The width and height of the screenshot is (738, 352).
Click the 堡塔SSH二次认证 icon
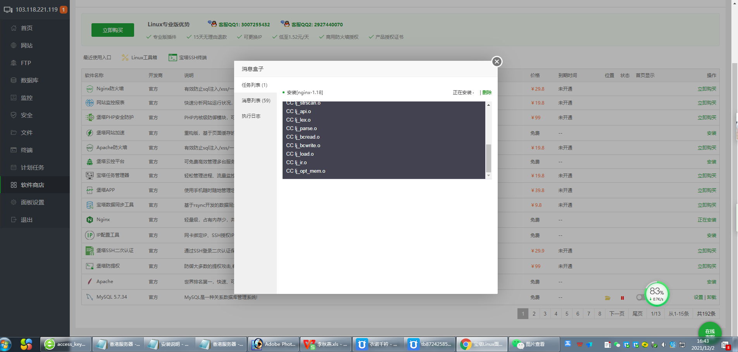click(x=90, y=251)
